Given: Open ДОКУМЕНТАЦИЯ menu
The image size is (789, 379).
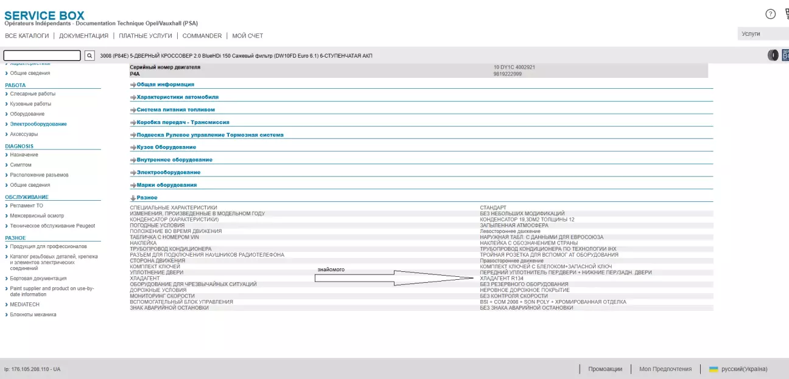Looking at the screenshot, I should tap(84, 36).
